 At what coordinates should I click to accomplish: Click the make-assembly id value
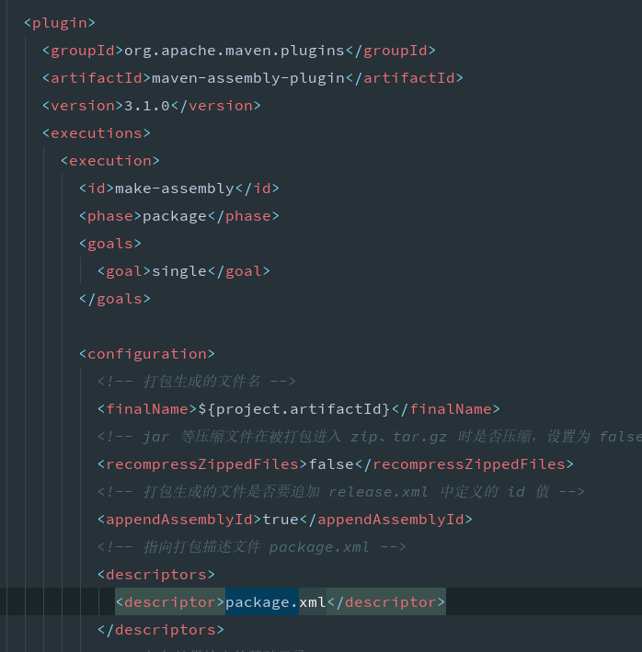(x=175, y=189)
